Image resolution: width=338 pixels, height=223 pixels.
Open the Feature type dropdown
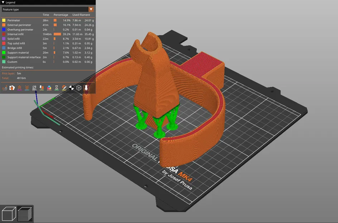[48, 9]
